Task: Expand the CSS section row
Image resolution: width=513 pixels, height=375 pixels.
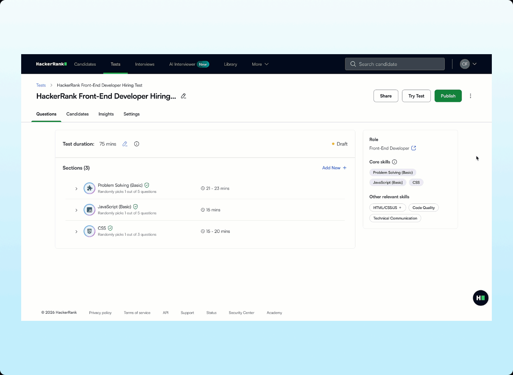Action: point(76,232)
